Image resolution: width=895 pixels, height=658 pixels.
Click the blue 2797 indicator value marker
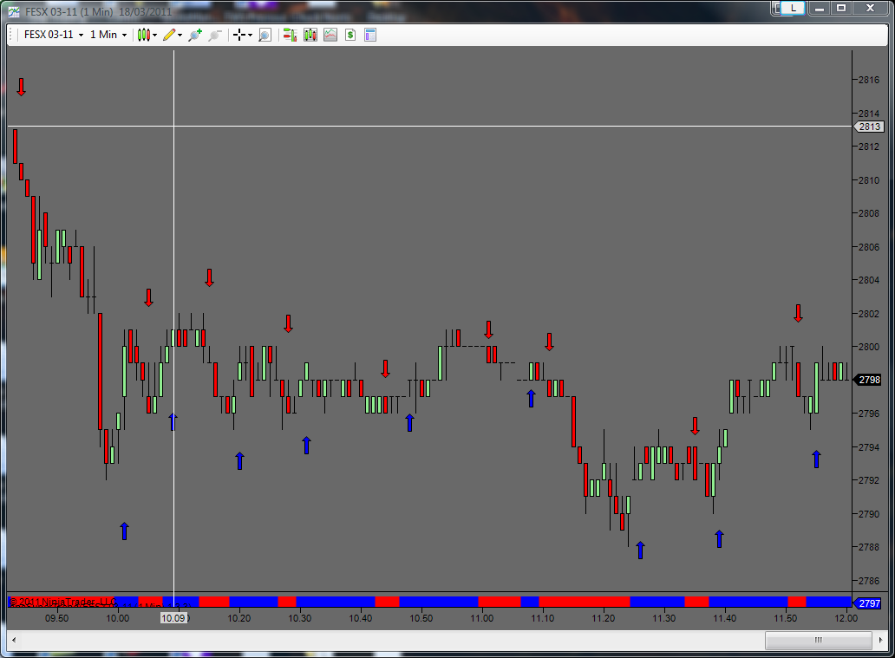pos(869,603)
